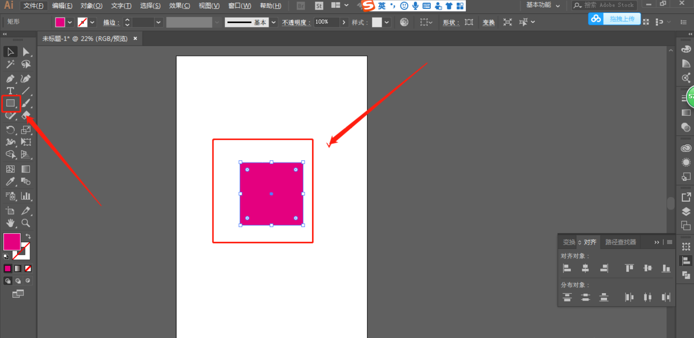Image resolution: width=694 pixels, height=338 pixels.
Task: Click the 变换 link in control bar
Action: (x=488, y=22)
